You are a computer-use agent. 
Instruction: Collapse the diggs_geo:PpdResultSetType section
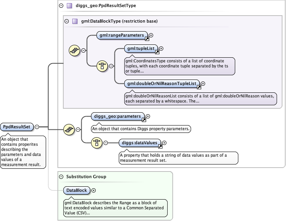(x=61, y=6)
